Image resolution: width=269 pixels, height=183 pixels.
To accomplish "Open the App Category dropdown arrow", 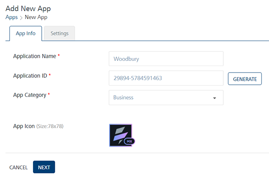I will tap(214, 98).
